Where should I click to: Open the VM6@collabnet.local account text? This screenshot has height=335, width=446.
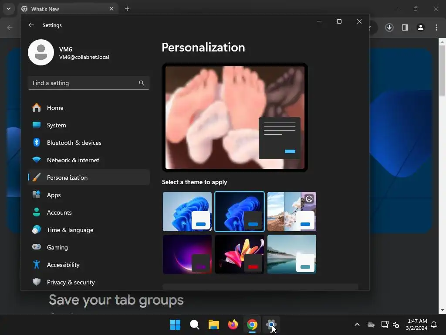(x=84, y=57)
